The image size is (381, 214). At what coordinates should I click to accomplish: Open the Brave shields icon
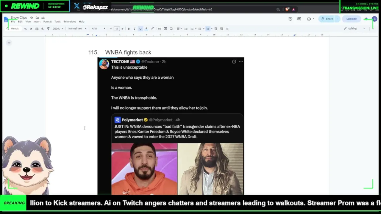coord(287,9)
